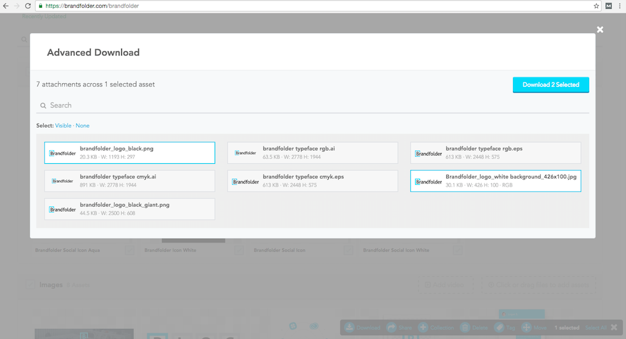Select all Visible attachments
The image size is (626, 339).
(63, 125)
